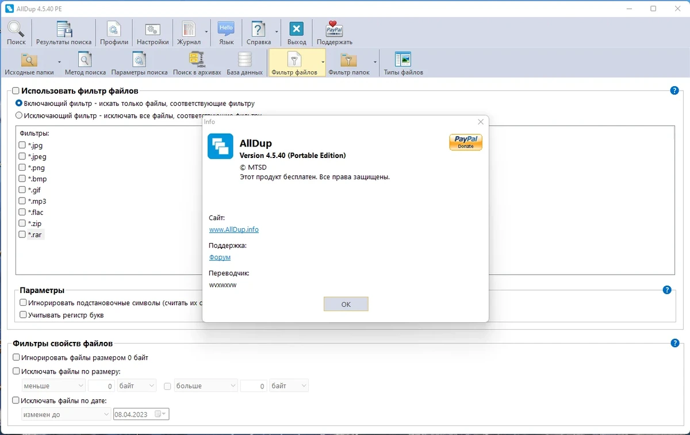Open the меньше size comparison dropdown
Screen dimensions: 690x435
tap(53, 386)
